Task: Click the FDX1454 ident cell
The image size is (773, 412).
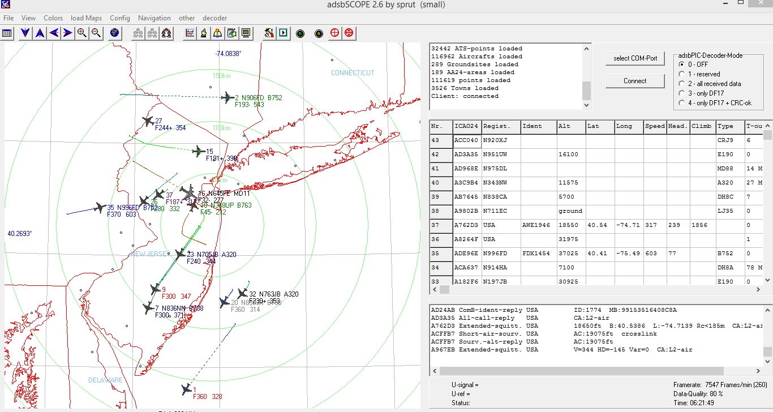Action: pos(539,254)
